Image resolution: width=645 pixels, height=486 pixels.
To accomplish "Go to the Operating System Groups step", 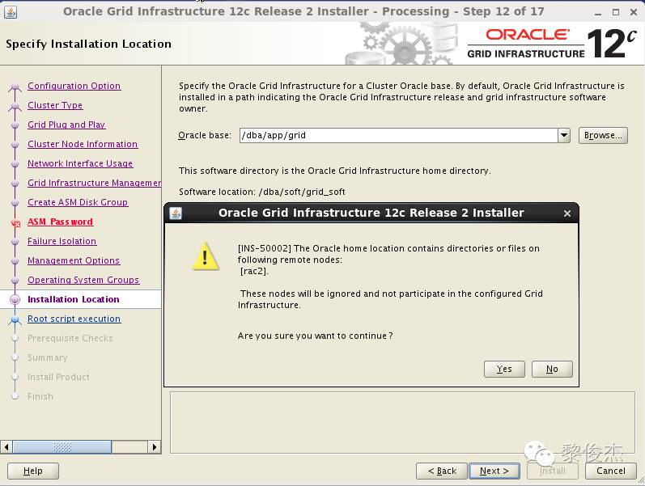I will click(x=83, y=280).
